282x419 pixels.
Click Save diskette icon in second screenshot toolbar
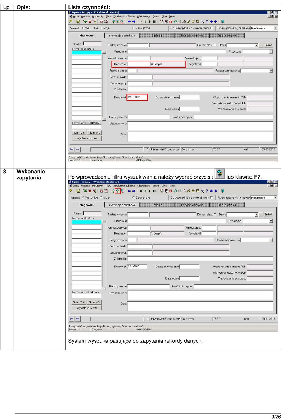pos(78,191)
